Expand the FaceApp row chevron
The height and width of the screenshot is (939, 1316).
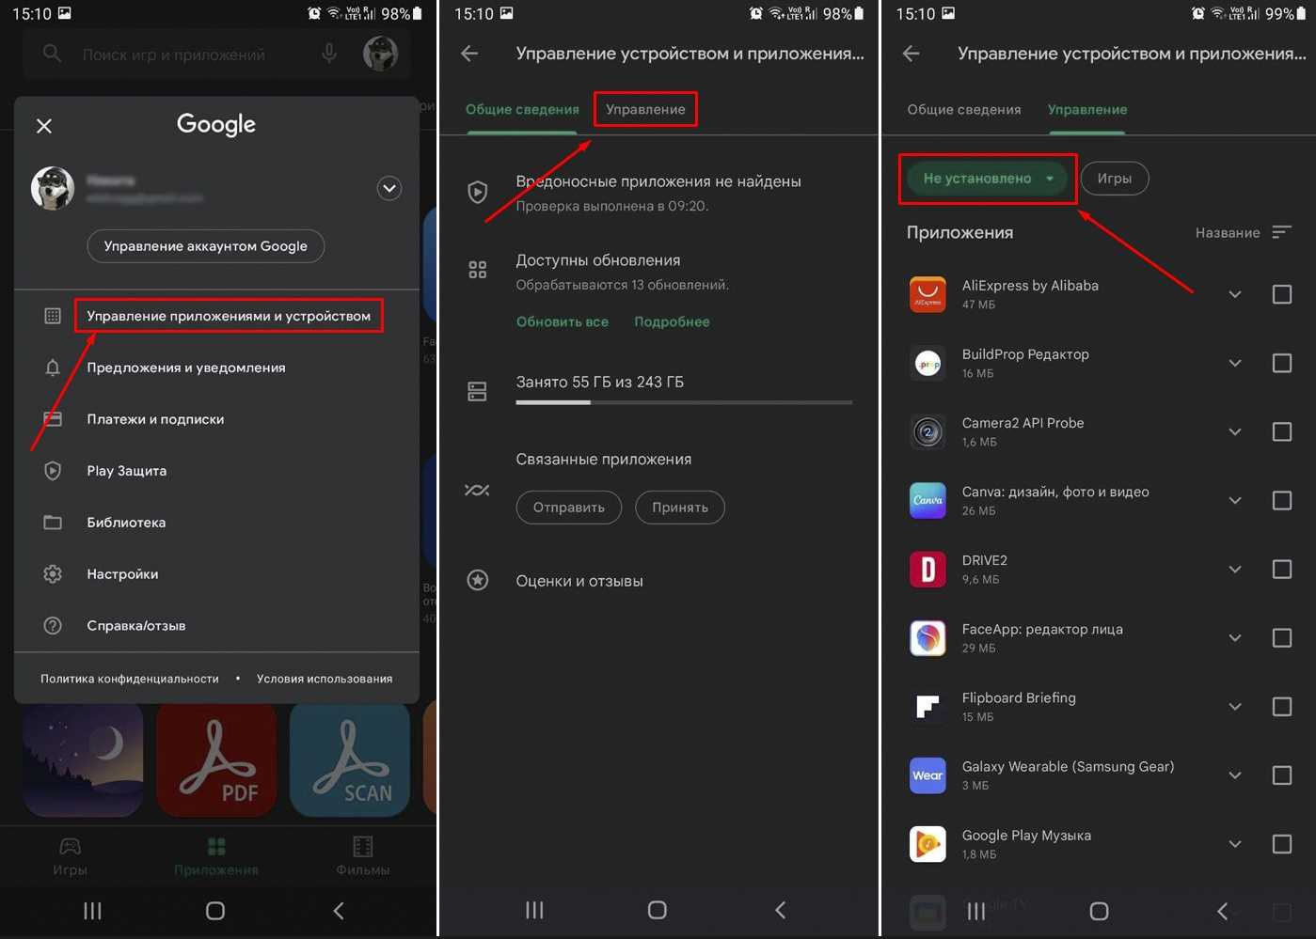1235,638
